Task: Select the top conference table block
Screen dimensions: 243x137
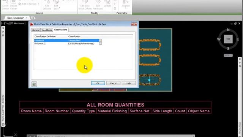Action: [x=150, y=45]
